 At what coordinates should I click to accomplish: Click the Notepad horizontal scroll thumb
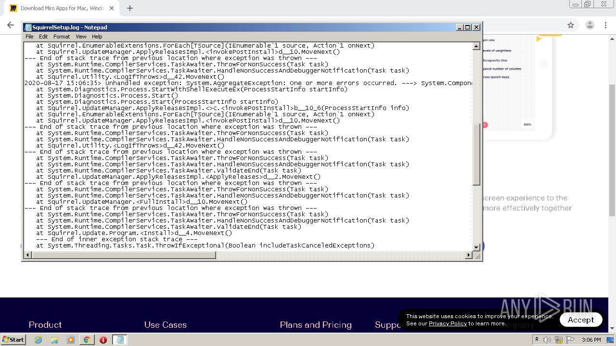tap(124, 255)
